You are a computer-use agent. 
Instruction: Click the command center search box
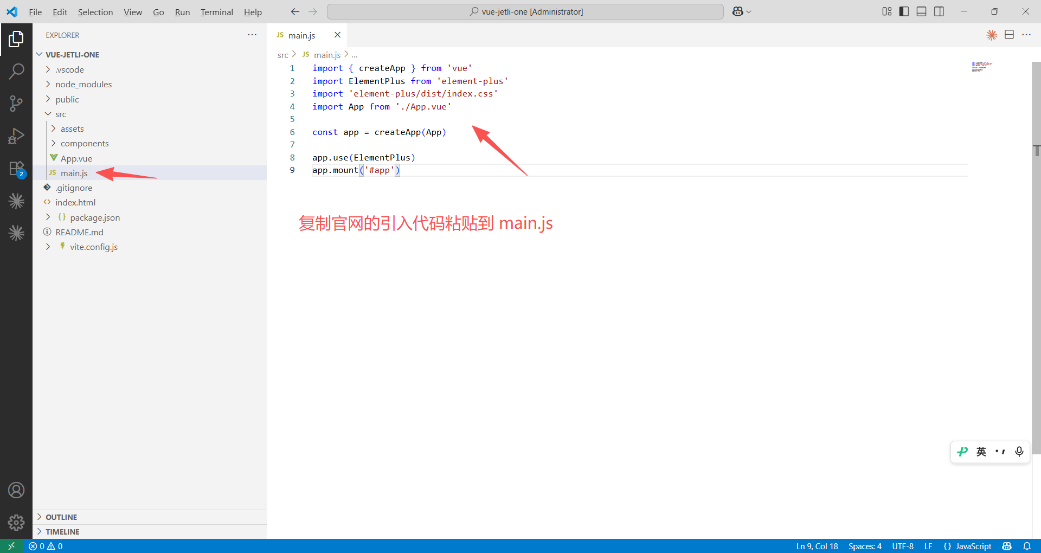pyautogui.click(x=525, y=11)
